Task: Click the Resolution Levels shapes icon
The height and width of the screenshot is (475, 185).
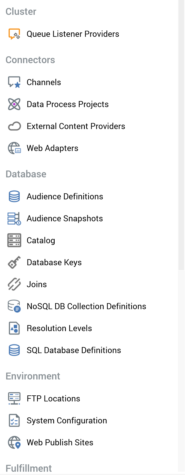Action: [14, 328]
